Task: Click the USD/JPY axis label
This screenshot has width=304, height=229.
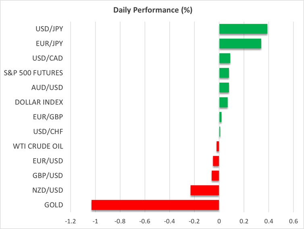Action: click(x=48, y=29)
